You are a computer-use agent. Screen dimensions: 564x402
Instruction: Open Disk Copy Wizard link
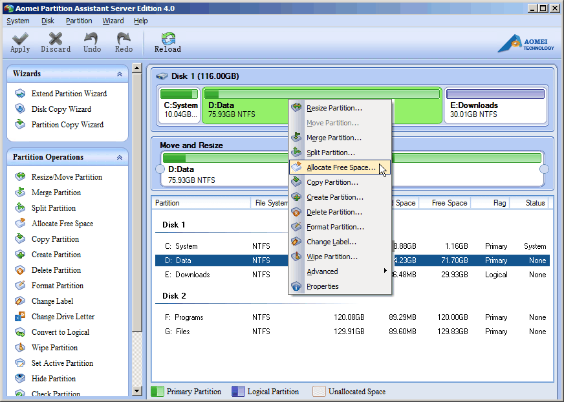click(61, 109)
